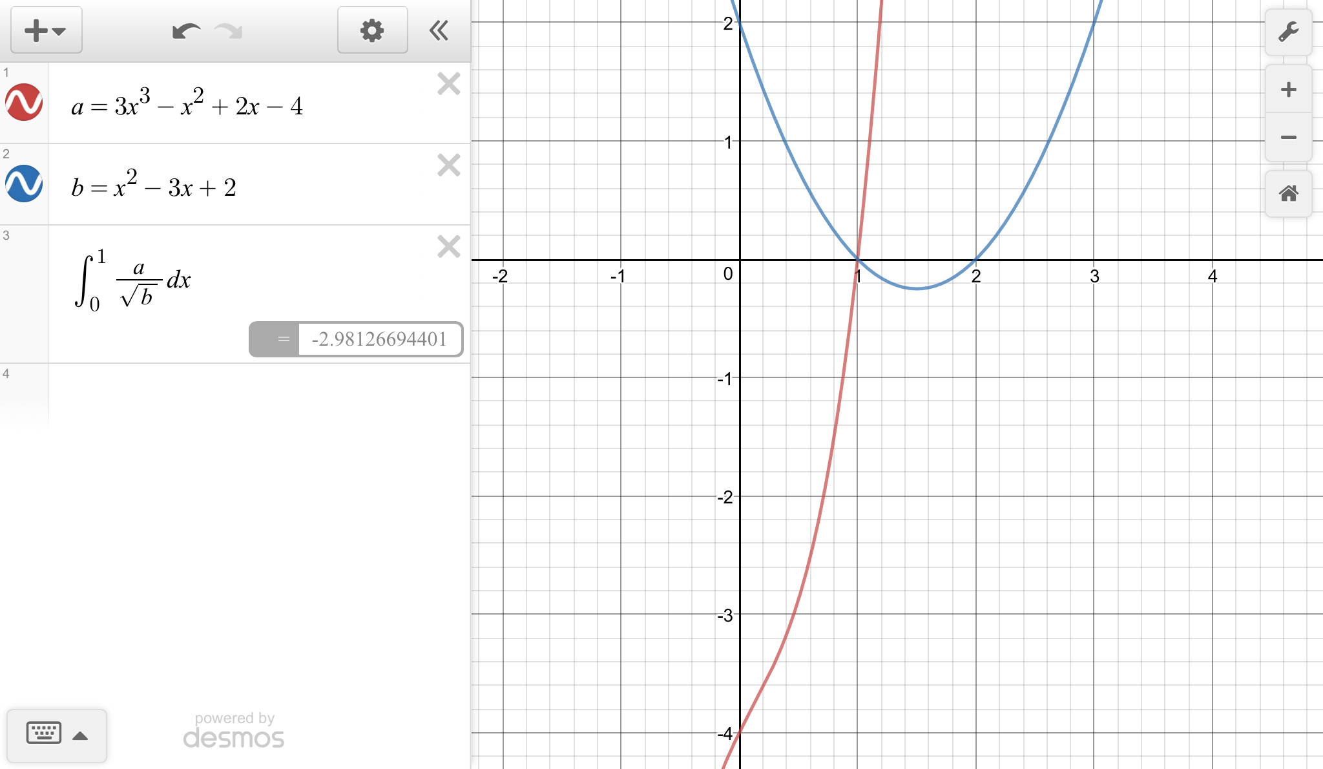The height and width of the screenshot is (769, 1323).
Task: Remove the integral expression row
Action: (448, 247)
